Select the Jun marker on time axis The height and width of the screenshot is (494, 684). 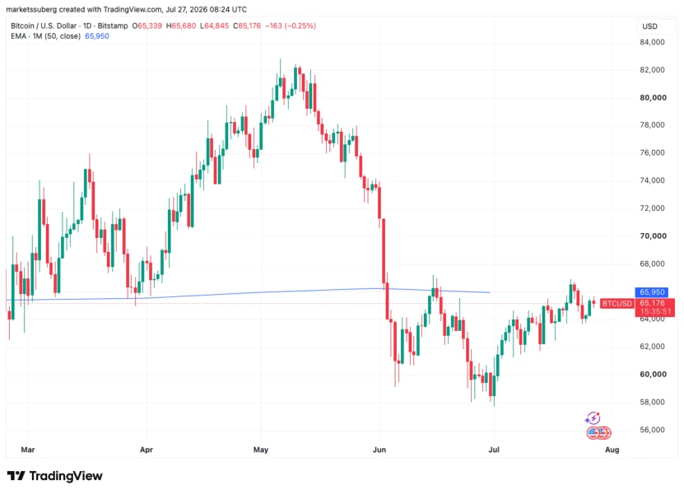tap(379, 450)
